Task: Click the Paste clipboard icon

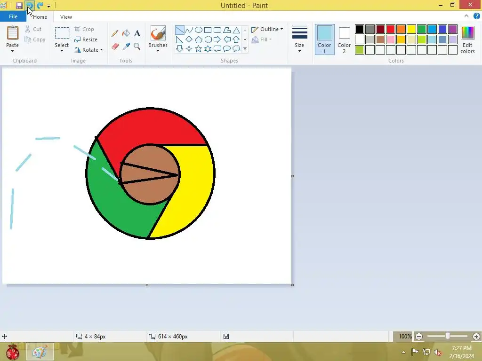Action: click(x=13, y=33)
